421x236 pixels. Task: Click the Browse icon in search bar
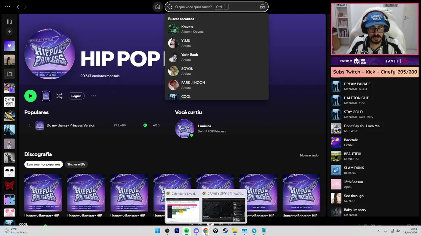(x=262, y=7)
